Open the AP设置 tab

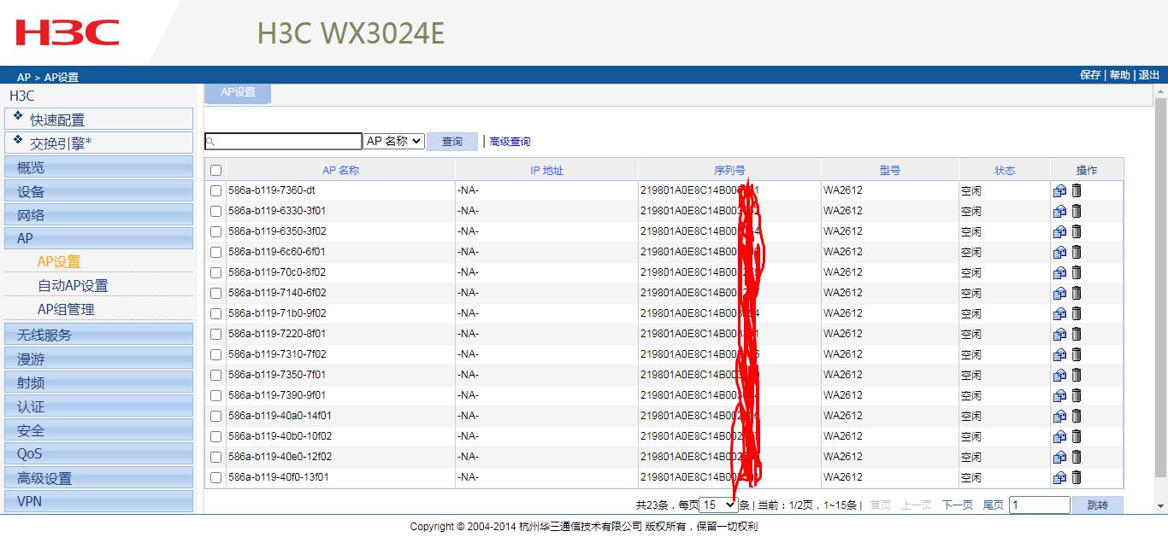(x=238, y=93)
